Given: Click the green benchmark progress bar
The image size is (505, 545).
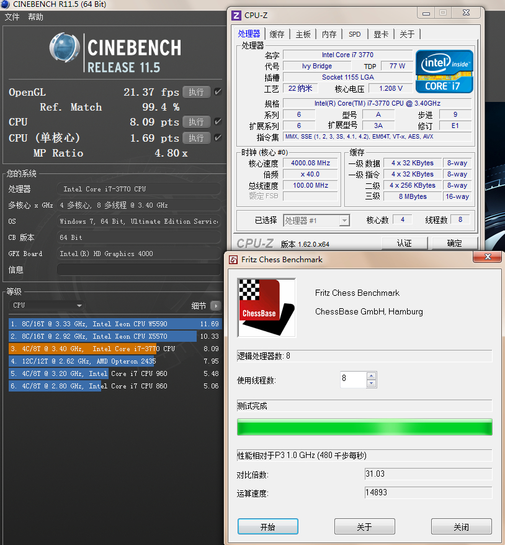Looking at the screenshot, I should pyautogui.click(x=364, y=427).
